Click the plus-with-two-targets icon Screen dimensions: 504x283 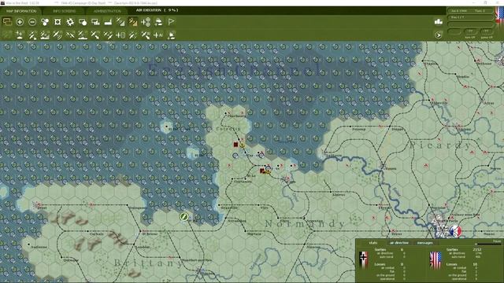(x=146, y=22)
